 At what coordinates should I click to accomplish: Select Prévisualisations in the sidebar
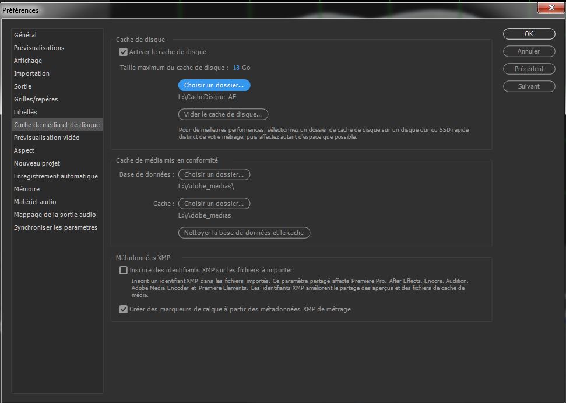(x=39, y=48)
